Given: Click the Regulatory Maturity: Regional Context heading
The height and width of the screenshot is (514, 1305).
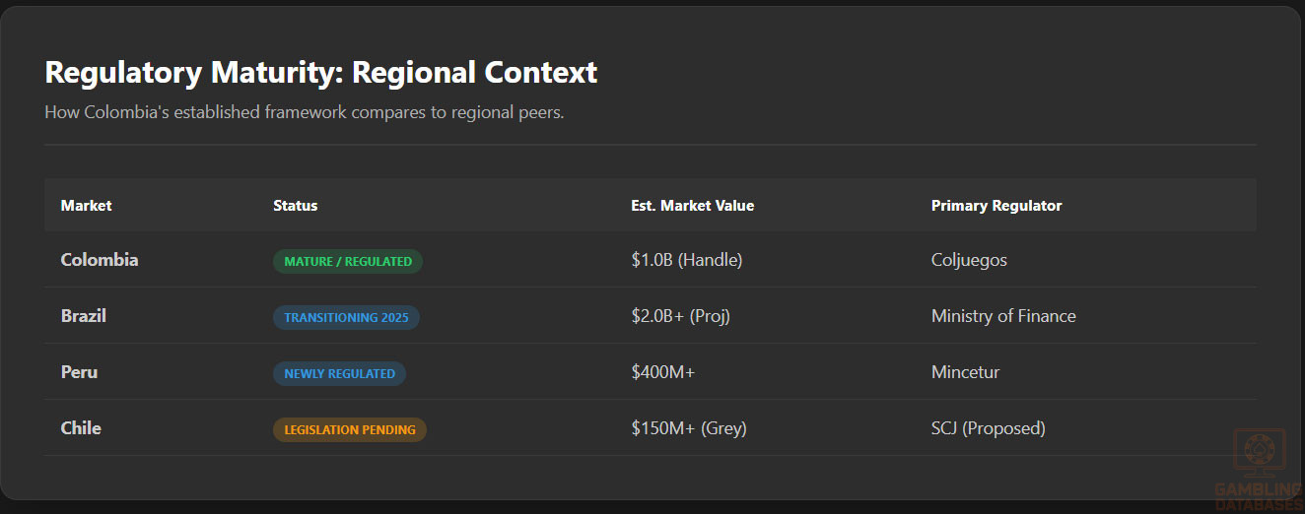Looking at the screenshot, I should pyautogui.click(x=321, y=73).
